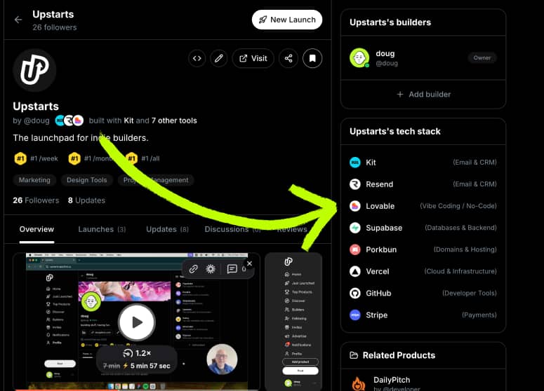Select the Overview tab
544x391 pixels.
tap(37, 229)
